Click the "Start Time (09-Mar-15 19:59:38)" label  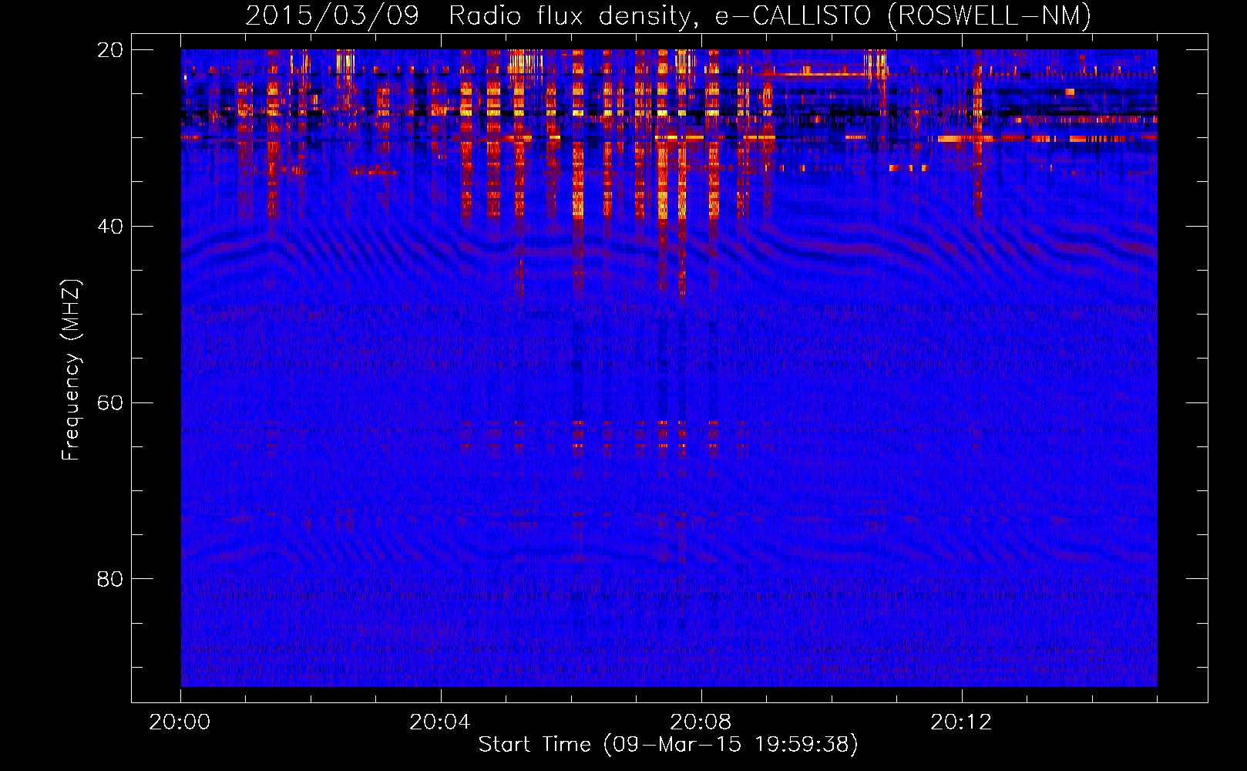tap(668, 745)
